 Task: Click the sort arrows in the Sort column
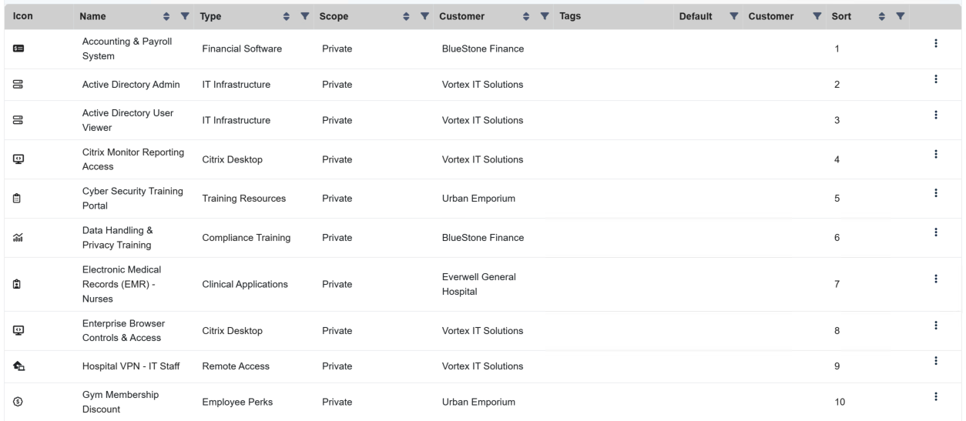[883, 16]
